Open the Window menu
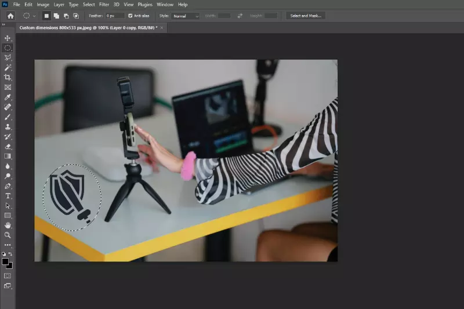The width and height of the screenshot is (464, 309). (165, 5)
